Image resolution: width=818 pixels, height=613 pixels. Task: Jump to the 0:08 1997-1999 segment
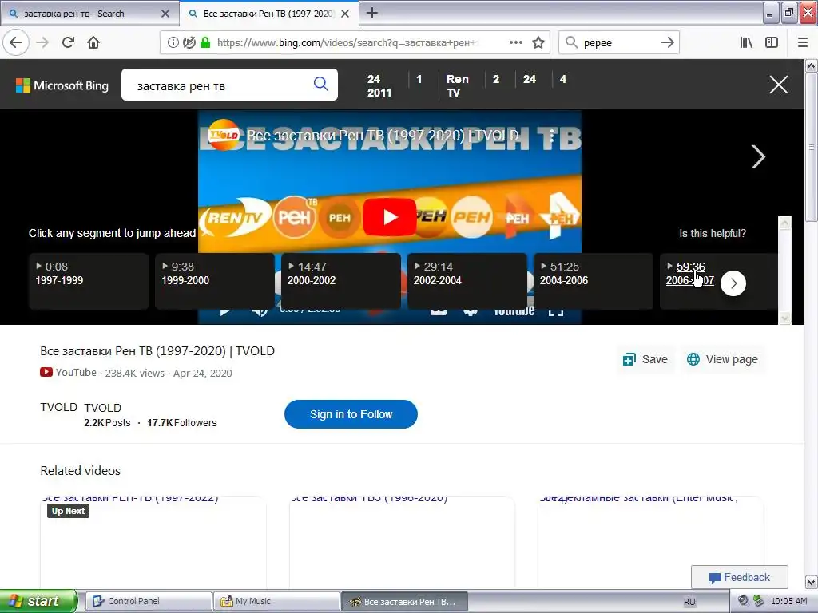tap(89, 281)
